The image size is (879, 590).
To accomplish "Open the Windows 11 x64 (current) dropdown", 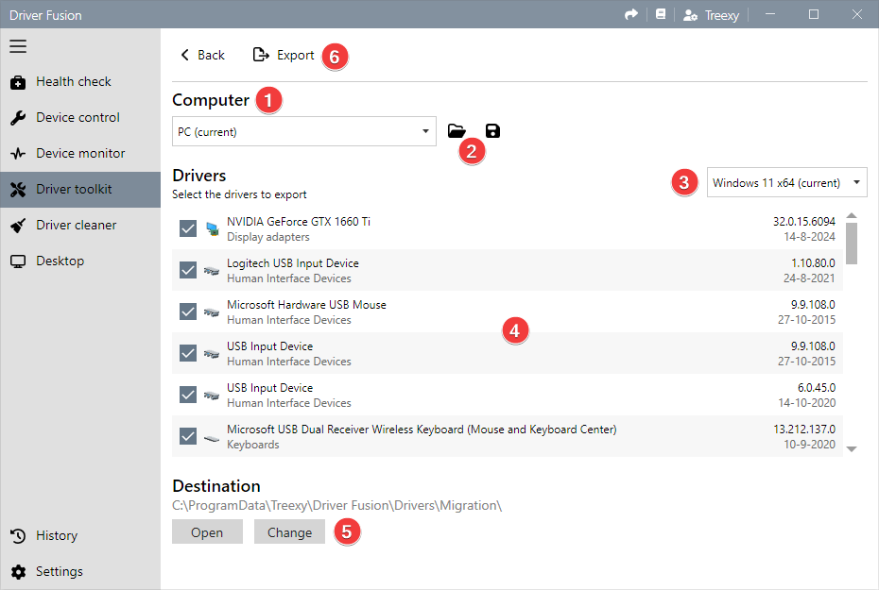I will coord(786,182).
